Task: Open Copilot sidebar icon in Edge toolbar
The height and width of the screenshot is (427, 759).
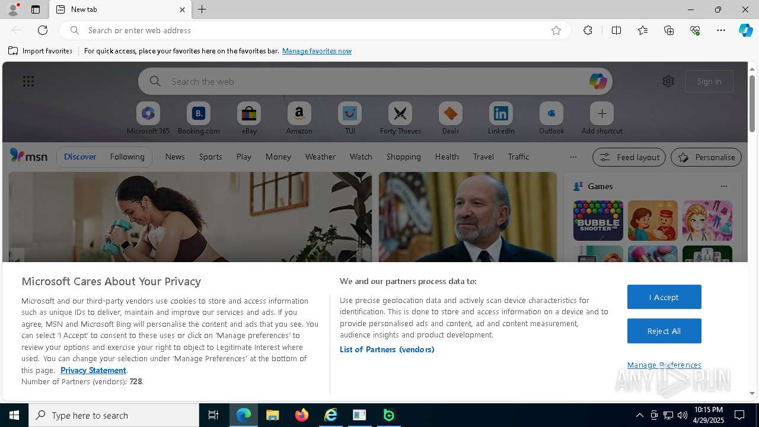Action: point(745,30)
